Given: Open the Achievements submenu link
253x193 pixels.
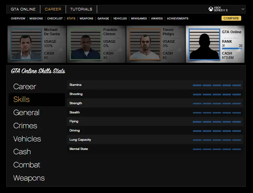Looking at the screenshot, I should (x=178, y=18).
